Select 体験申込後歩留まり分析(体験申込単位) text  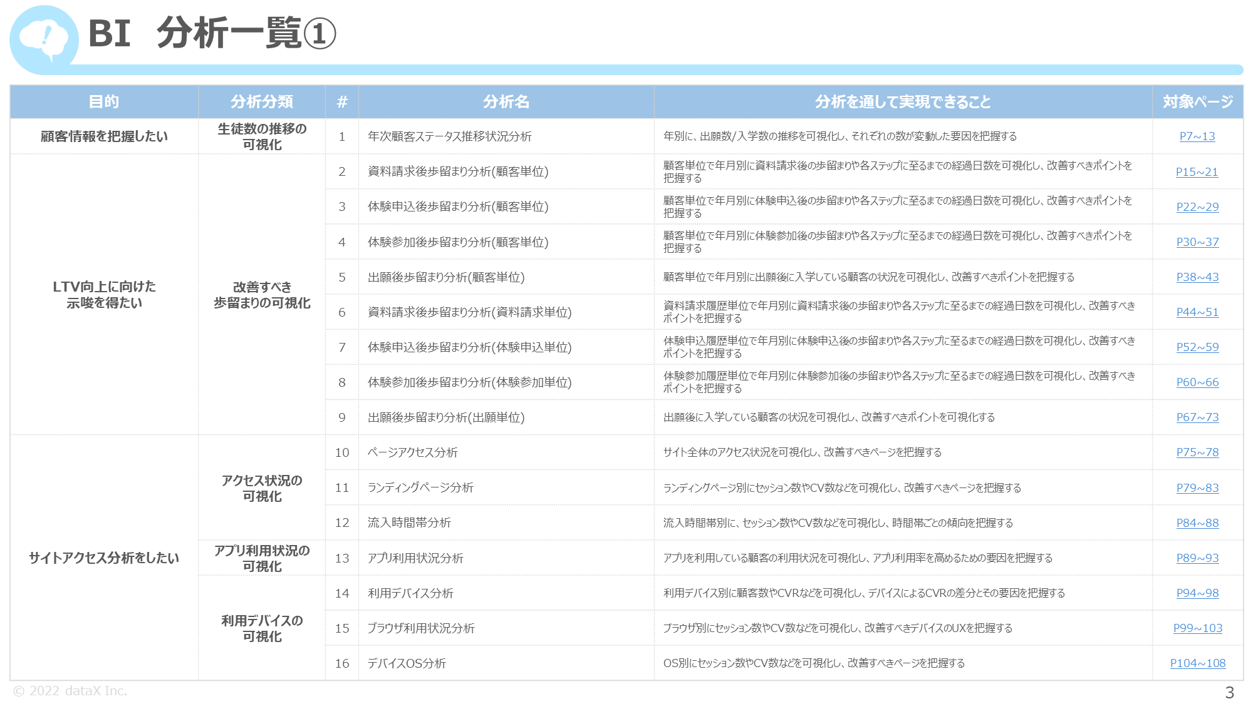click(x=469, y=347)
